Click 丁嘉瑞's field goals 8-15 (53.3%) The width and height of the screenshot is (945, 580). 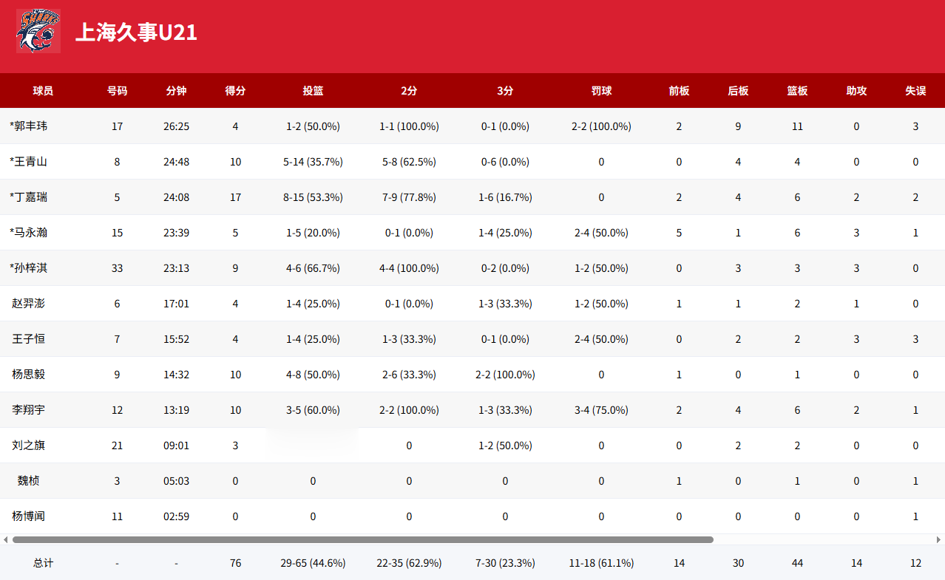point(313,197)
